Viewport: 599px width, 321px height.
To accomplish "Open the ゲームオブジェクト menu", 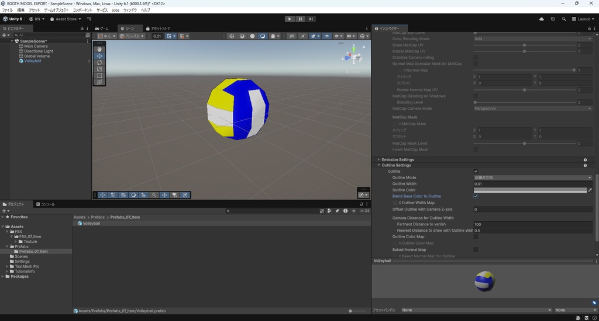I will point(56,10).
